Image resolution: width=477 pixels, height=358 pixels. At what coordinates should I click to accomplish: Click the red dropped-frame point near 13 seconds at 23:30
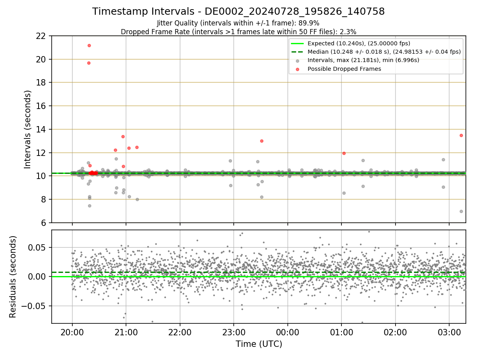(x=262, y=141)
